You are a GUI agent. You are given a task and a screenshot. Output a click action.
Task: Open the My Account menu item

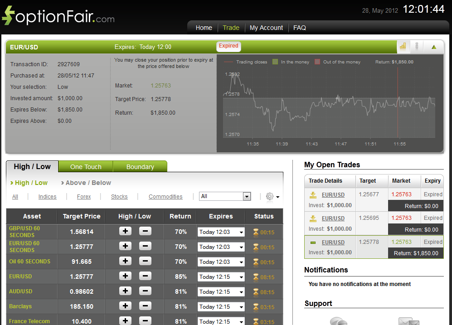pos(266,28)
